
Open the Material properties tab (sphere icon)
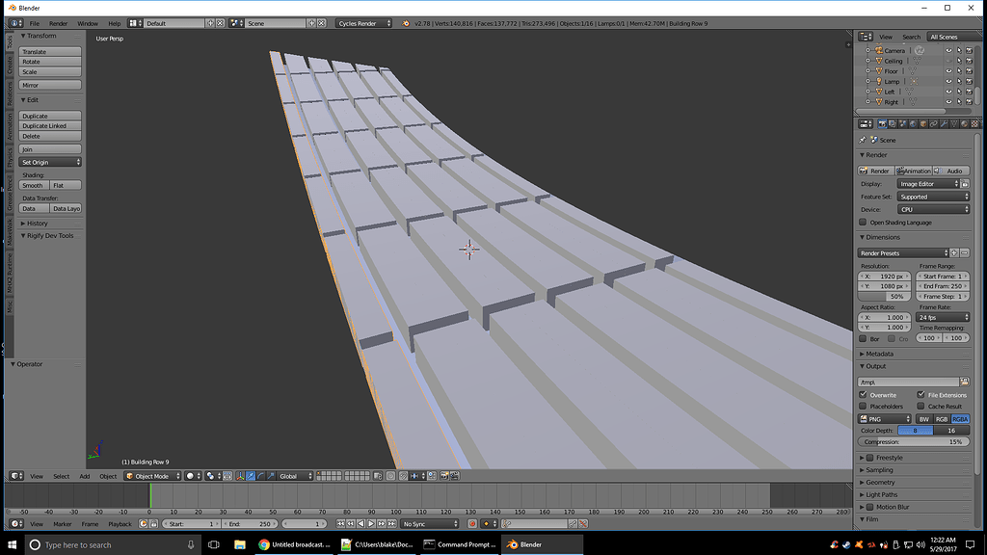[964, 124]
